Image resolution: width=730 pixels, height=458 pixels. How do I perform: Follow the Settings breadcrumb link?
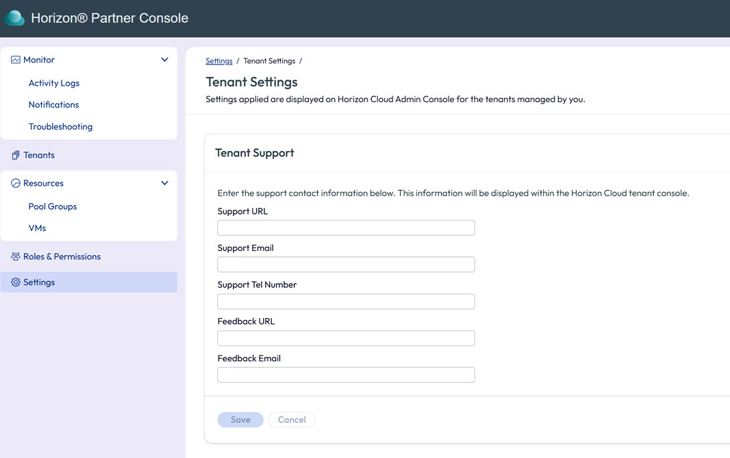tap(219, 61)
